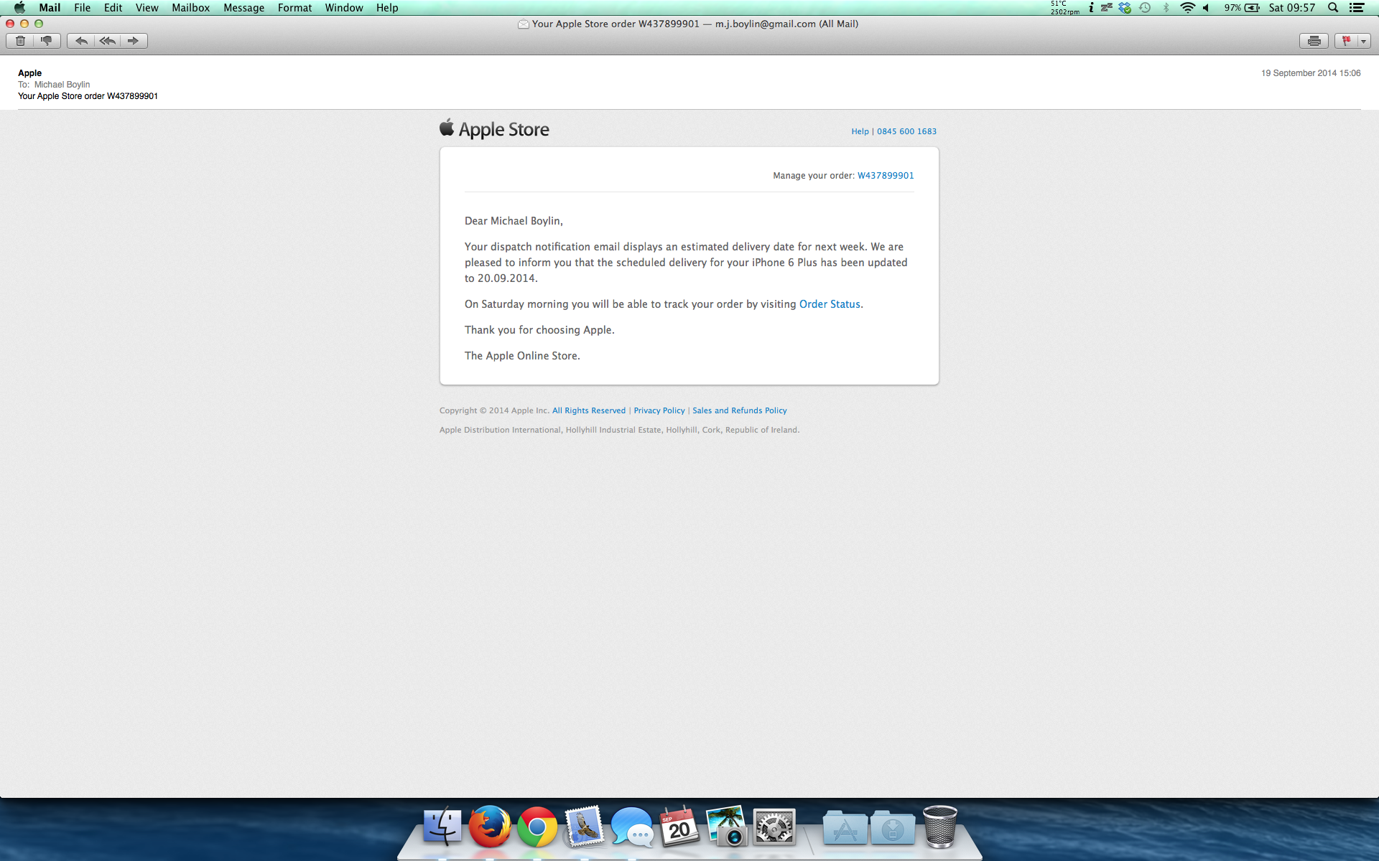This screenshot has height=861, width=1379.
Task: Open Time Machine menu icon
Action: [x=1145, y=8]
